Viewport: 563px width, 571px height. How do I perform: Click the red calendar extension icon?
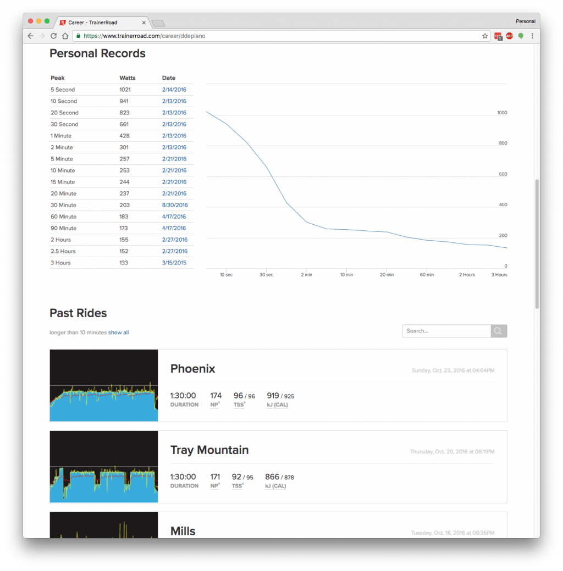click(498, 36)
